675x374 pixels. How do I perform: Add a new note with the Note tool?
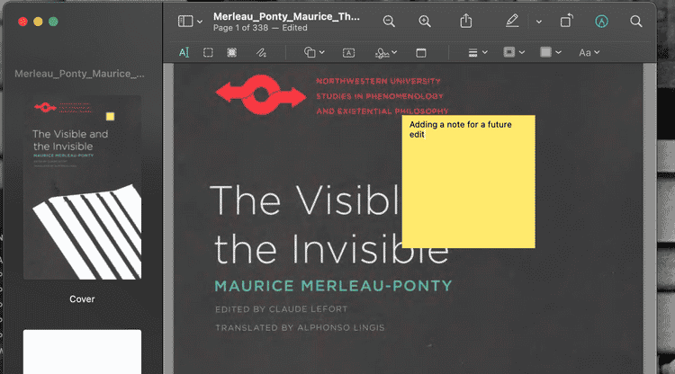click(420, 53)
